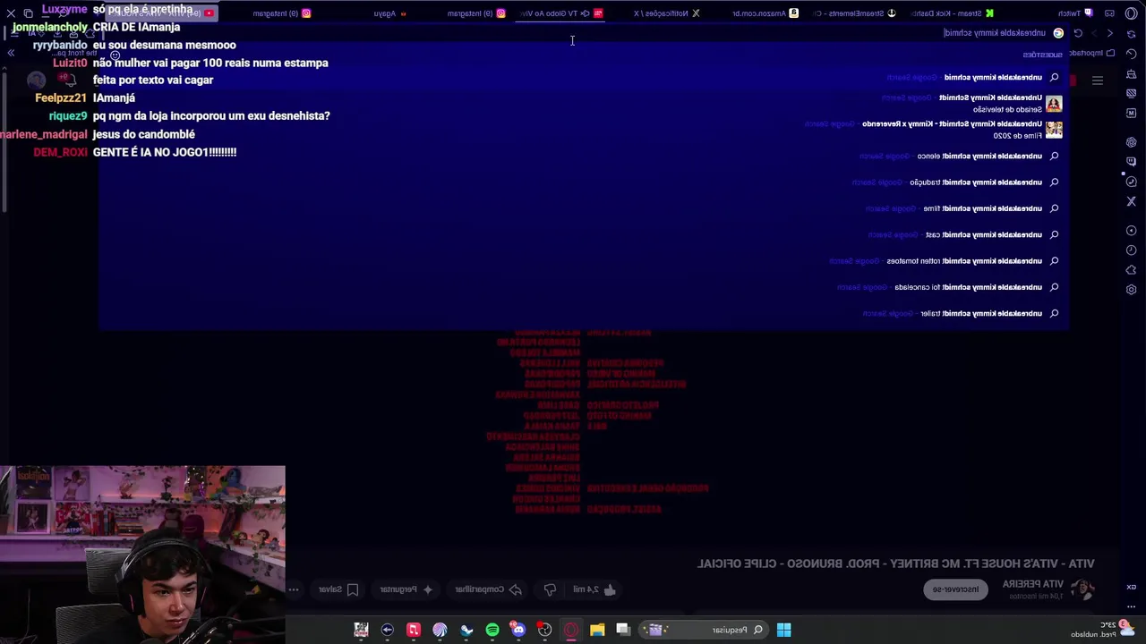
Task: Switch to the Notificações / X tab
Action: pos(668,13)
